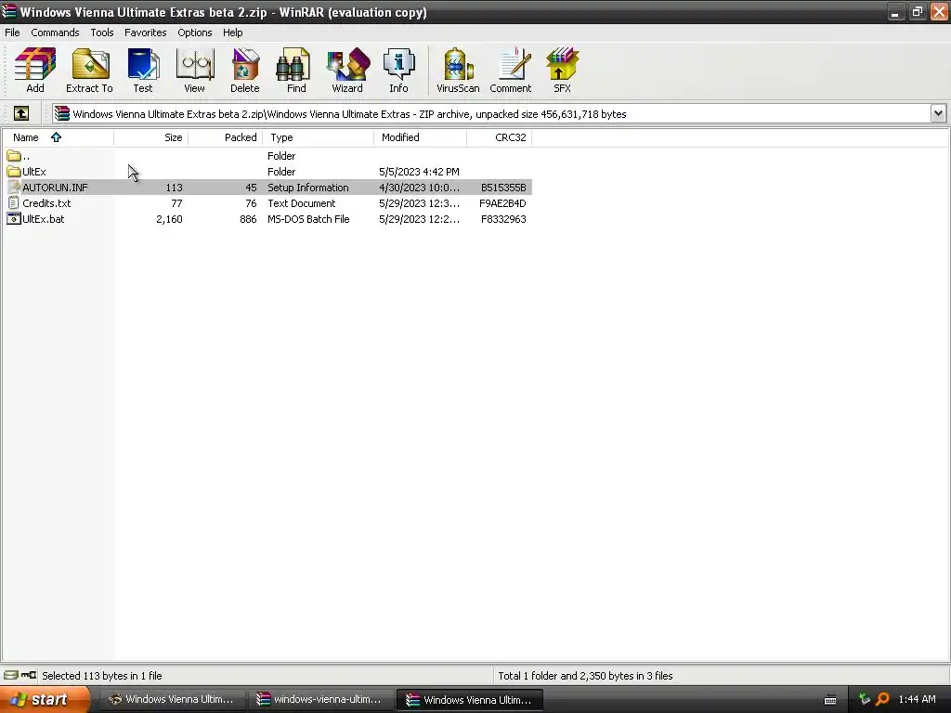Viewport: 951px width, 713px height.
Task: Select the AUTORUN.INF file name
Action: (55, 188)
